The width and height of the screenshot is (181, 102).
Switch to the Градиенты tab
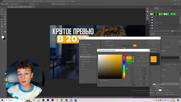163,8
